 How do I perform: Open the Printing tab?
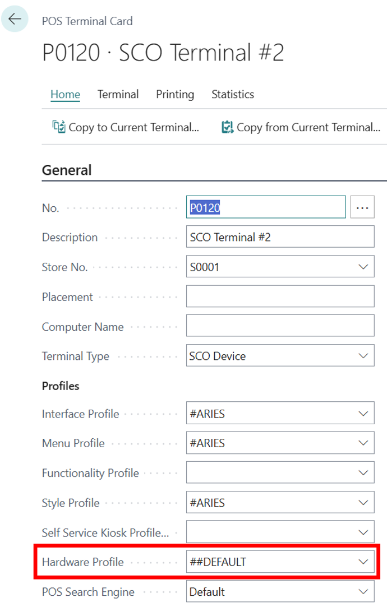coord(175,94)
